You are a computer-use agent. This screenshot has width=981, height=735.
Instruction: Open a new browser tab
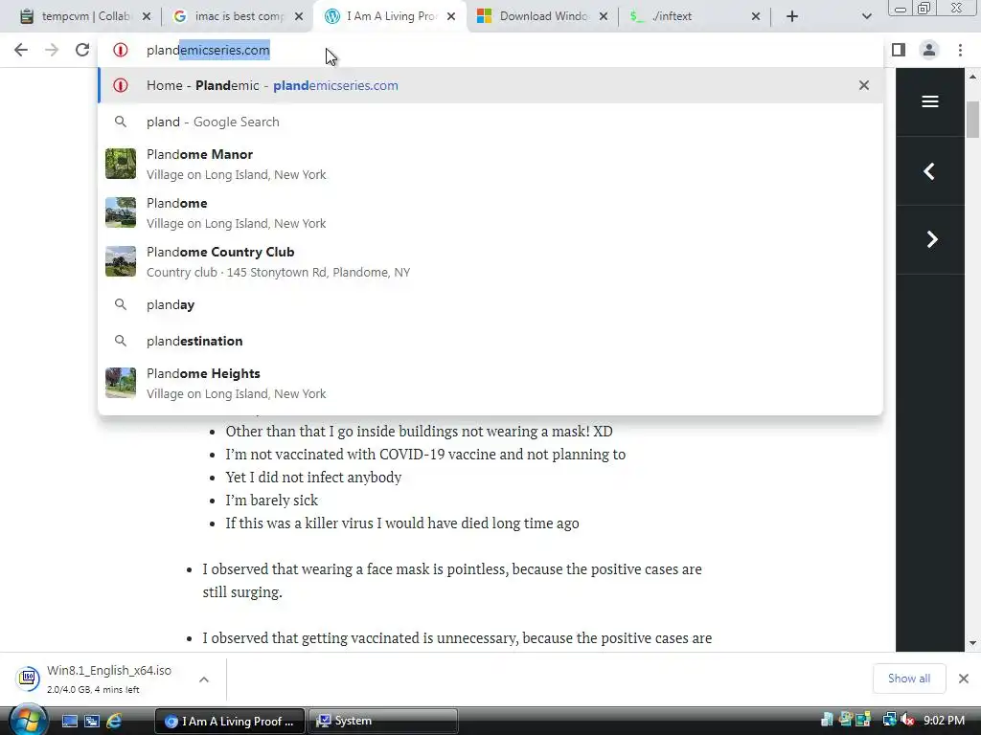tap(792, 16)
